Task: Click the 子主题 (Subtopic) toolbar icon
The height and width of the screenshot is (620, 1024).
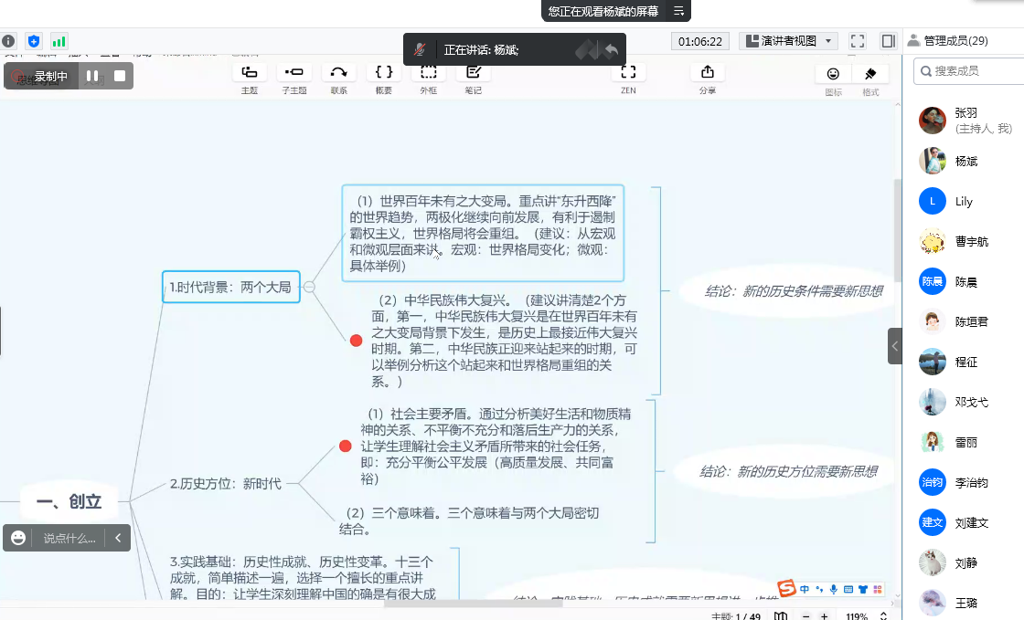Action: (x=293, y=73)
